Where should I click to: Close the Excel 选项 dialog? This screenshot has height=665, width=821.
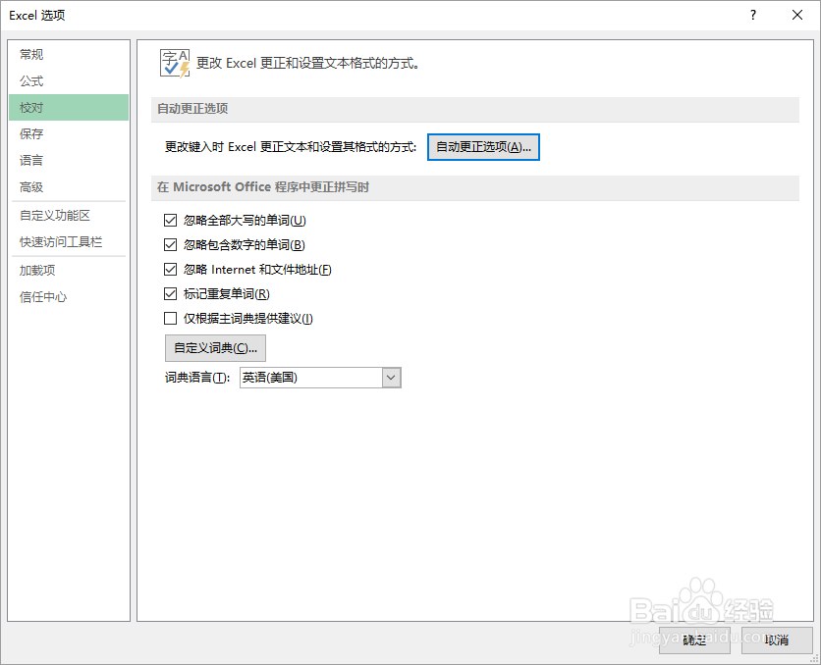coord(796,15)
